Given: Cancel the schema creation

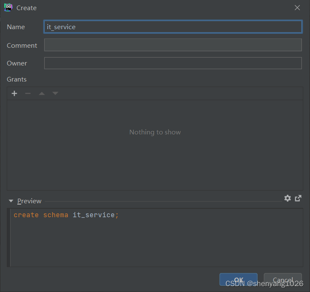Looking at the screenshot, I should click(x=283, y=280).
